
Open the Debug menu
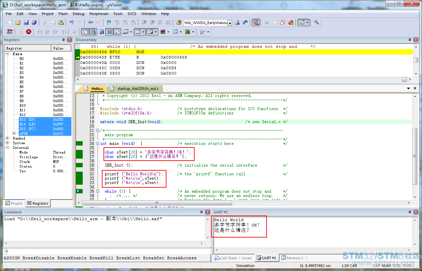78,14
